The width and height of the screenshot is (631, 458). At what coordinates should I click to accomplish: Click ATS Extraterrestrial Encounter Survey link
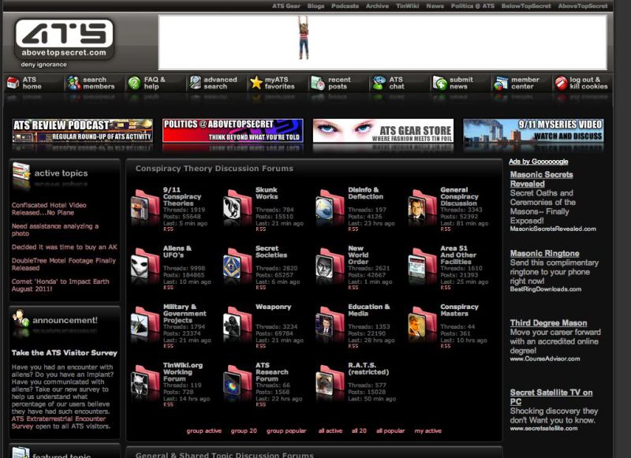[x=58, y=423]
